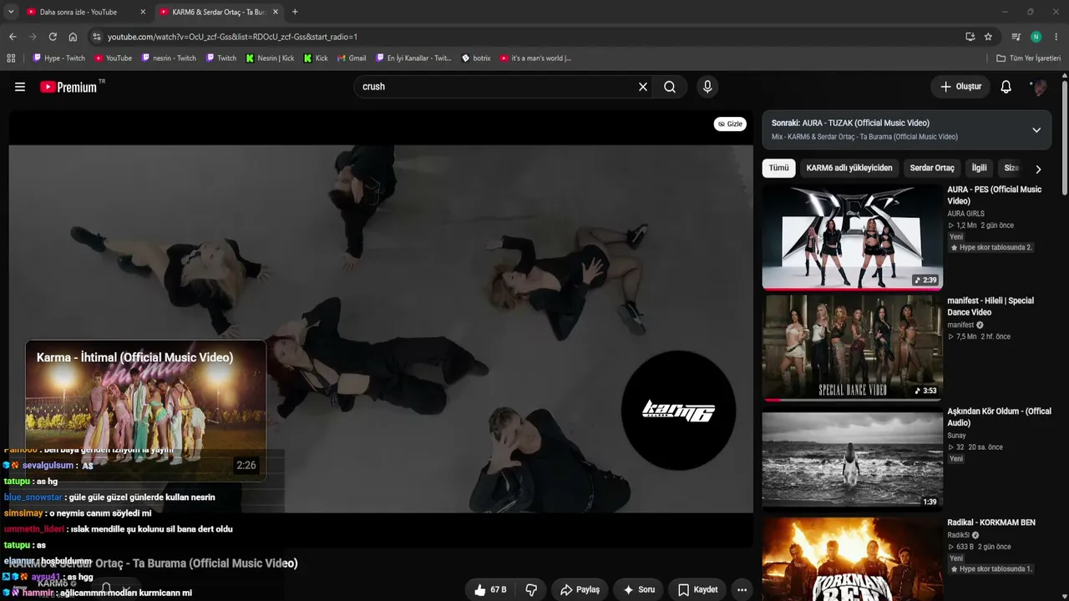
Task: Click the install/cast icon in address bar
Action: (970, 37)
